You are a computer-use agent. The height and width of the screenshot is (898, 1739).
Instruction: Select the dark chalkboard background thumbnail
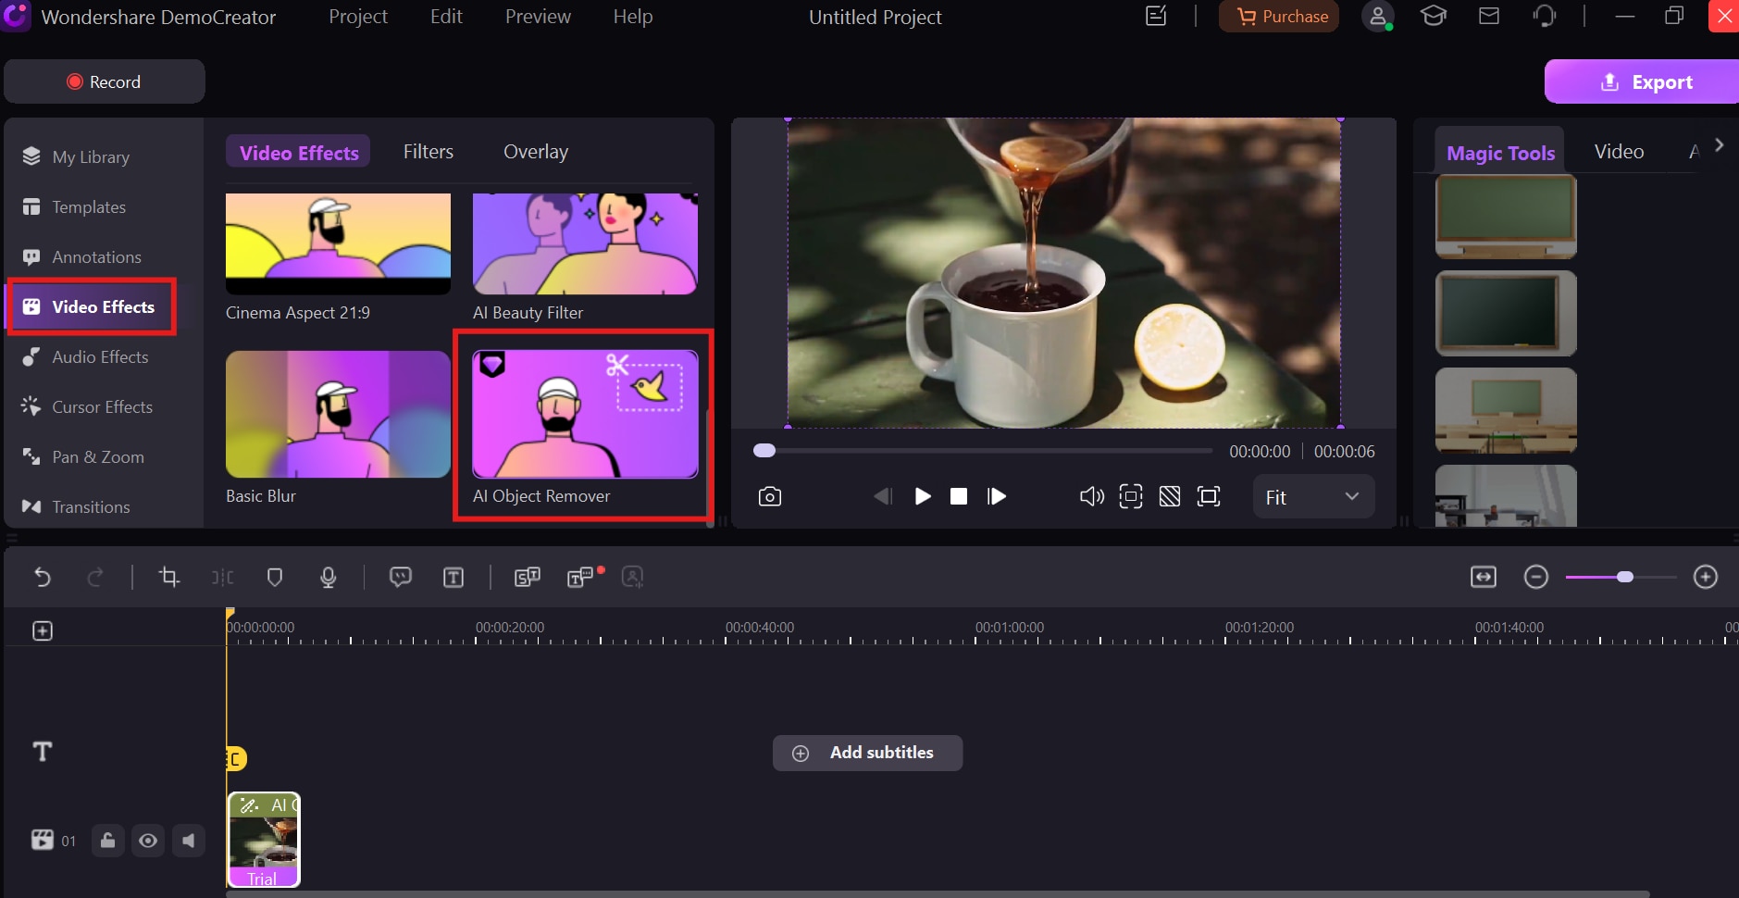[x=1506, y=314]
